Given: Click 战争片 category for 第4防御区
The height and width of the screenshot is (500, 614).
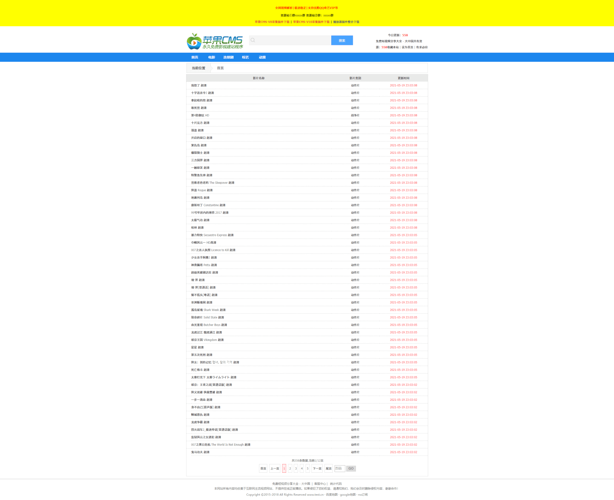Looking at the screenshot, I should (355, 115).
